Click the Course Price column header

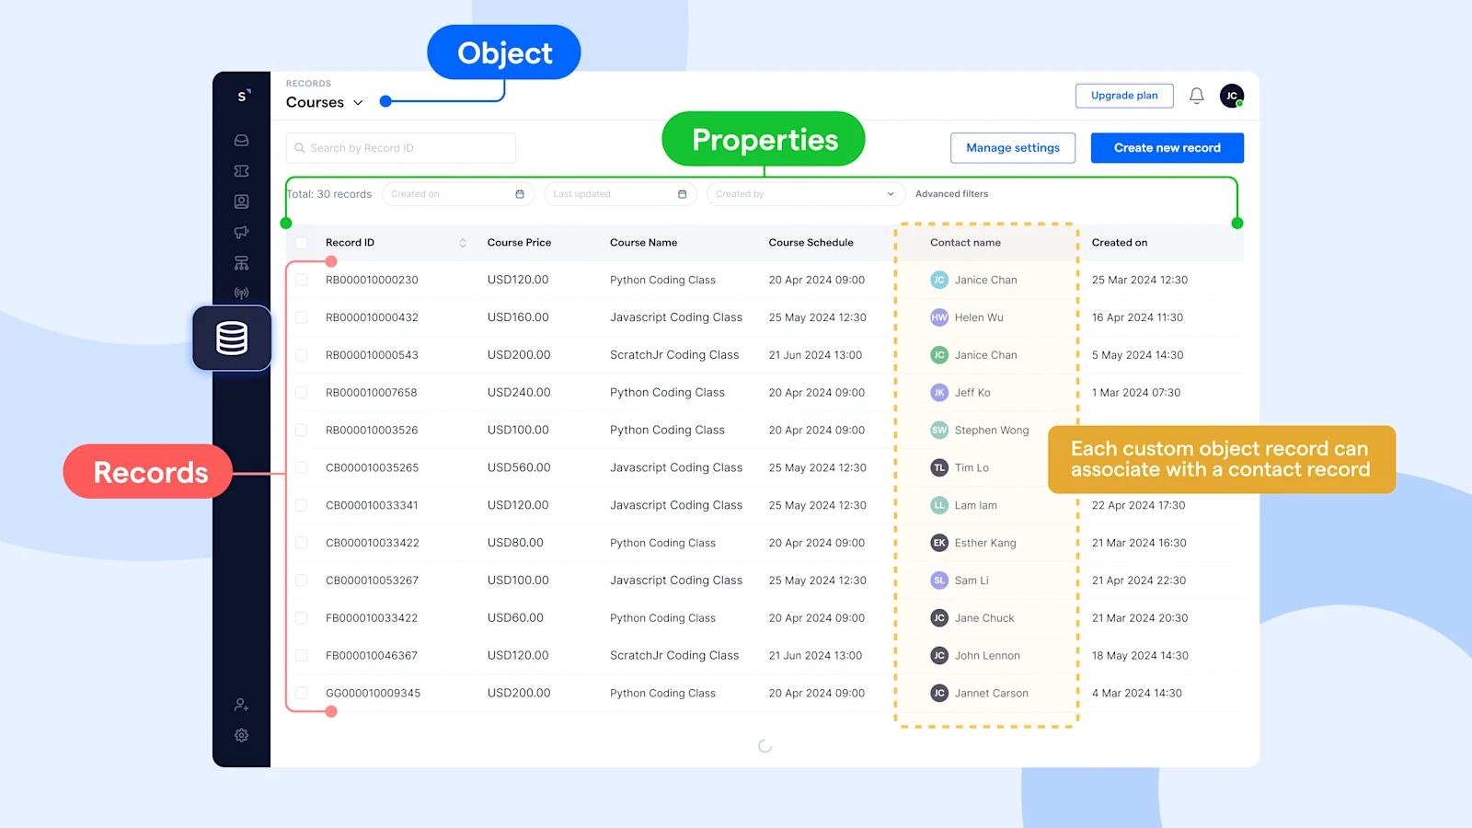[x=519, y=243]
